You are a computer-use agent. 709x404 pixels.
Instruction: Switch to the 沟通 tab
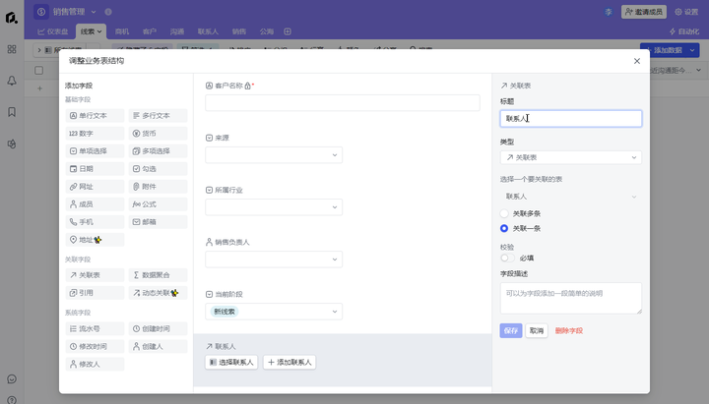[x=177, y=31]
